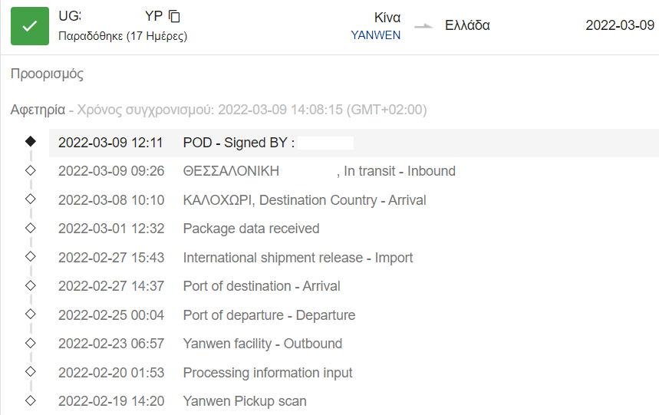
Task: Click the filled diamond marker for POD Signed
Action: point(30,141)
